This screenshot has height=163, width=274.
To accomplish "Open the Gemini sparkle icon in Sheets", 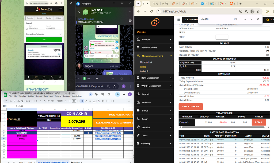I will coord(124,94).
